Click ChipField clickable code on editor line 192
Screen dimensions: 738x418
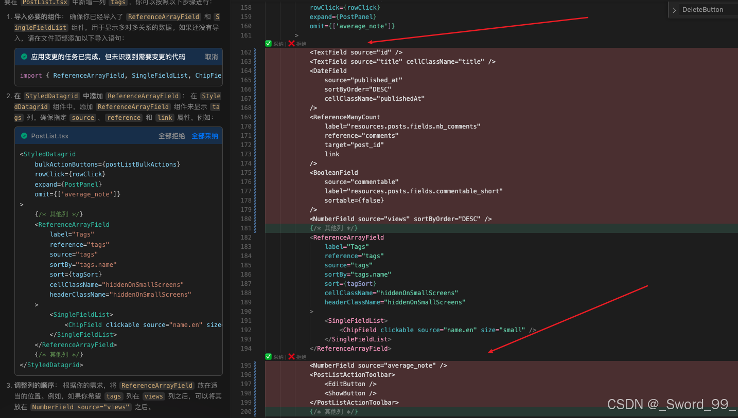[438, 330]
